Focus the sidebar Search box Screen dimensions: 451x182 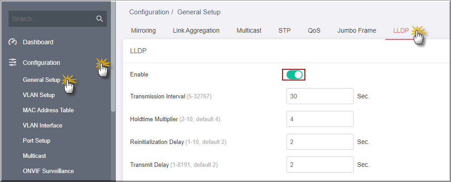pos(58,19)
